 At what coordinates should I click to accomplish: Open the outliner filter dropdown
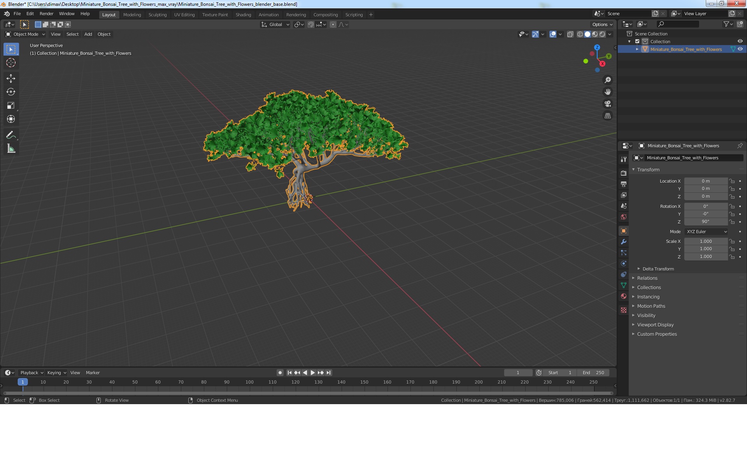[728, 24]
